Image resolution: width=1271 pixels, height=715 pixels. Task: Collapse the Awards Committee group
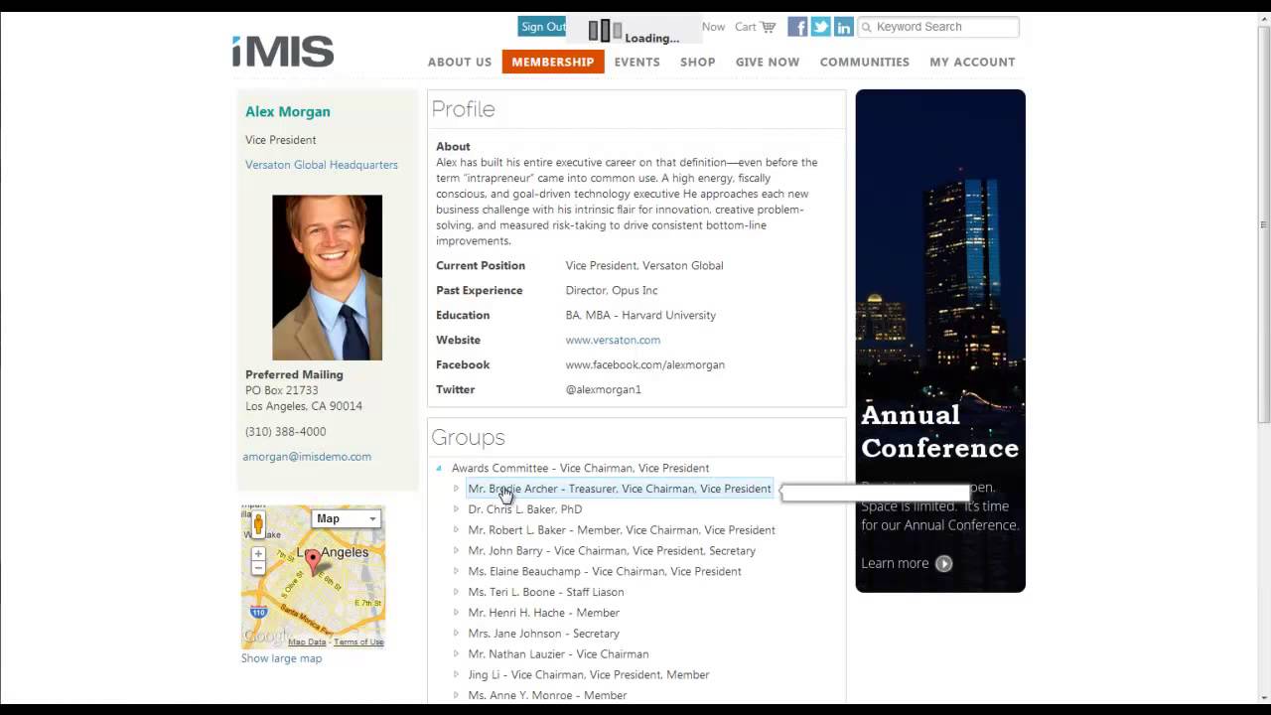439,468
